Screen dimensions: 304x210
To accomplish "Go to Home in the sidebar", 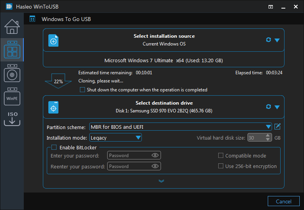I will click(x=12, y=26).
